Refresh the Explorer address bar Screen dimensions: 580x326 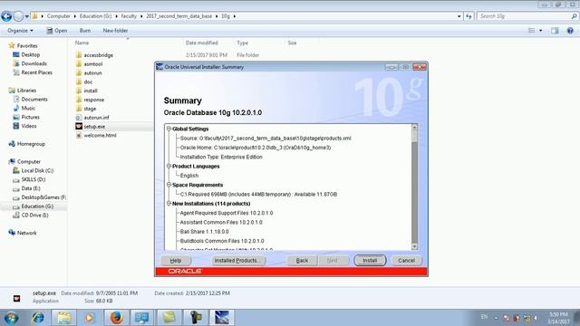point(469,16)
